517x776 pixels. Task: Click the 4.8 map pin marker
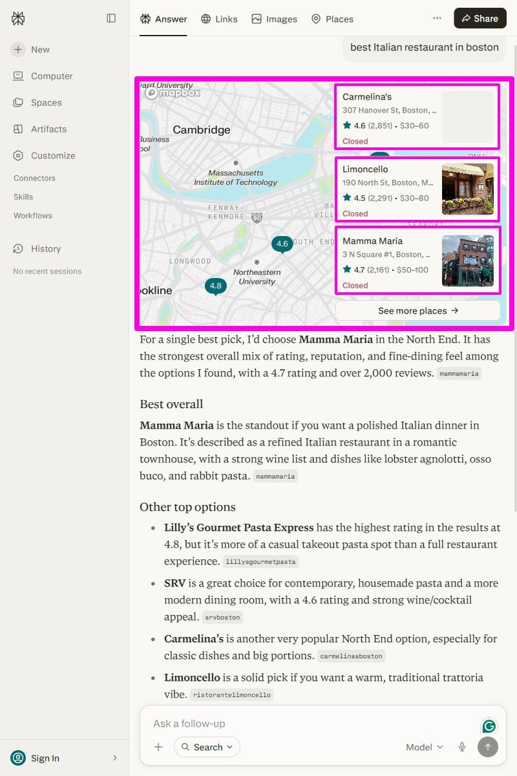215,286
